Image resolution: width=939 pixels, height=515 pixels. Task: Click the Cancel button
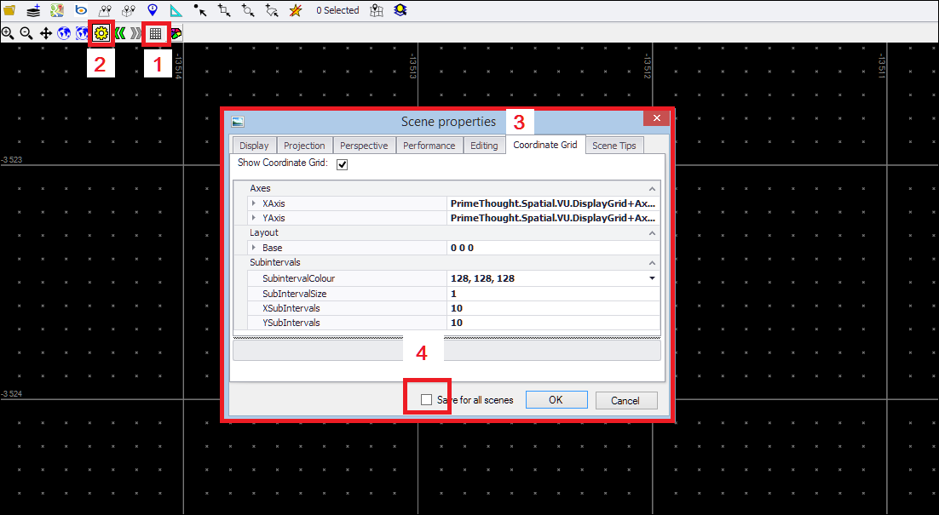click(625, 400)
